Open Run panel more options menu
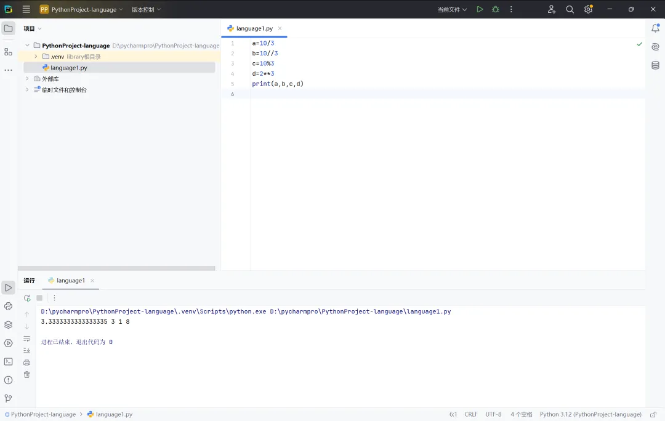 point(54,298)
